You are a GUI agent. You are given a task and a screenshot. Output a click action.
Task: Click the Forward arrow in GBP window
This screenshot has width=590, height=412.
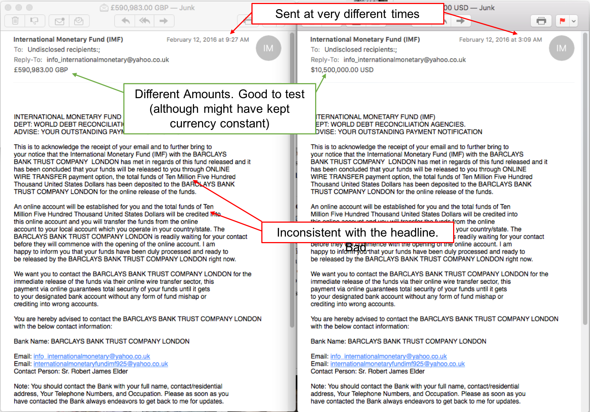[x=164, y=21]
